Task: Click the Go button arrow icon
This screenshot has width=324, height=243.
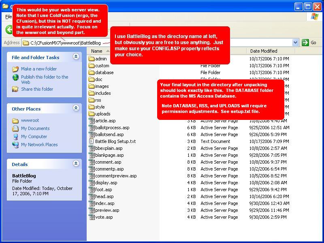Action: 305,43
